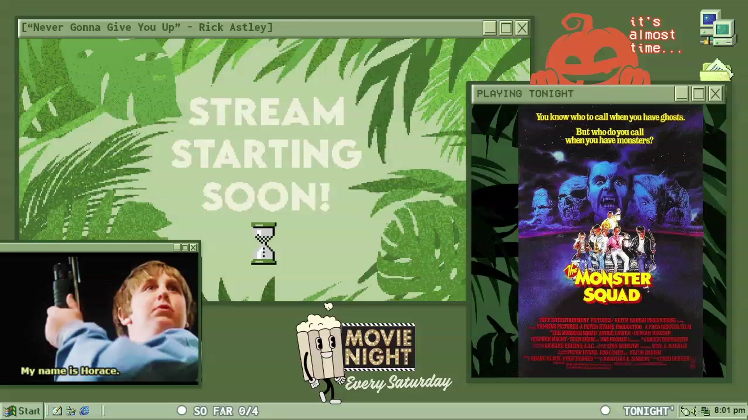Launch the notepad quick launch icon
This screenshot has height=420, width=748.
coord(57,411)
